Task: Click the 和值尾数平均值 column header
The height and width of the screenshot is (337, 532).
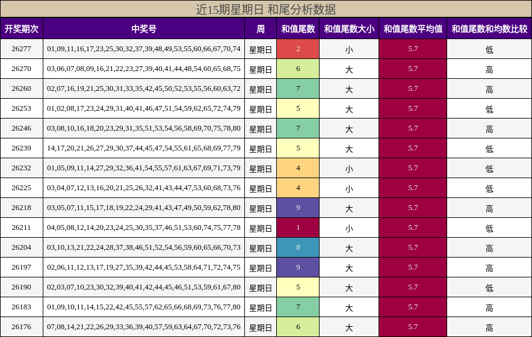Action: [x=413, y=29]
